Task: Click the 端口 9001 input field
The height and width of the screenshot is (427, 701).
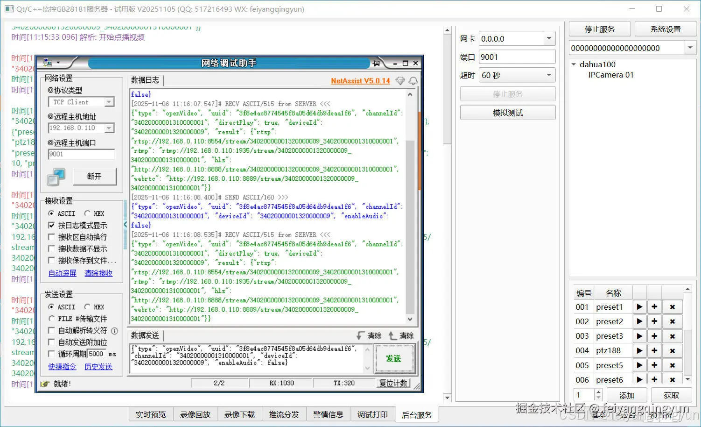Action: click(517, 57)
